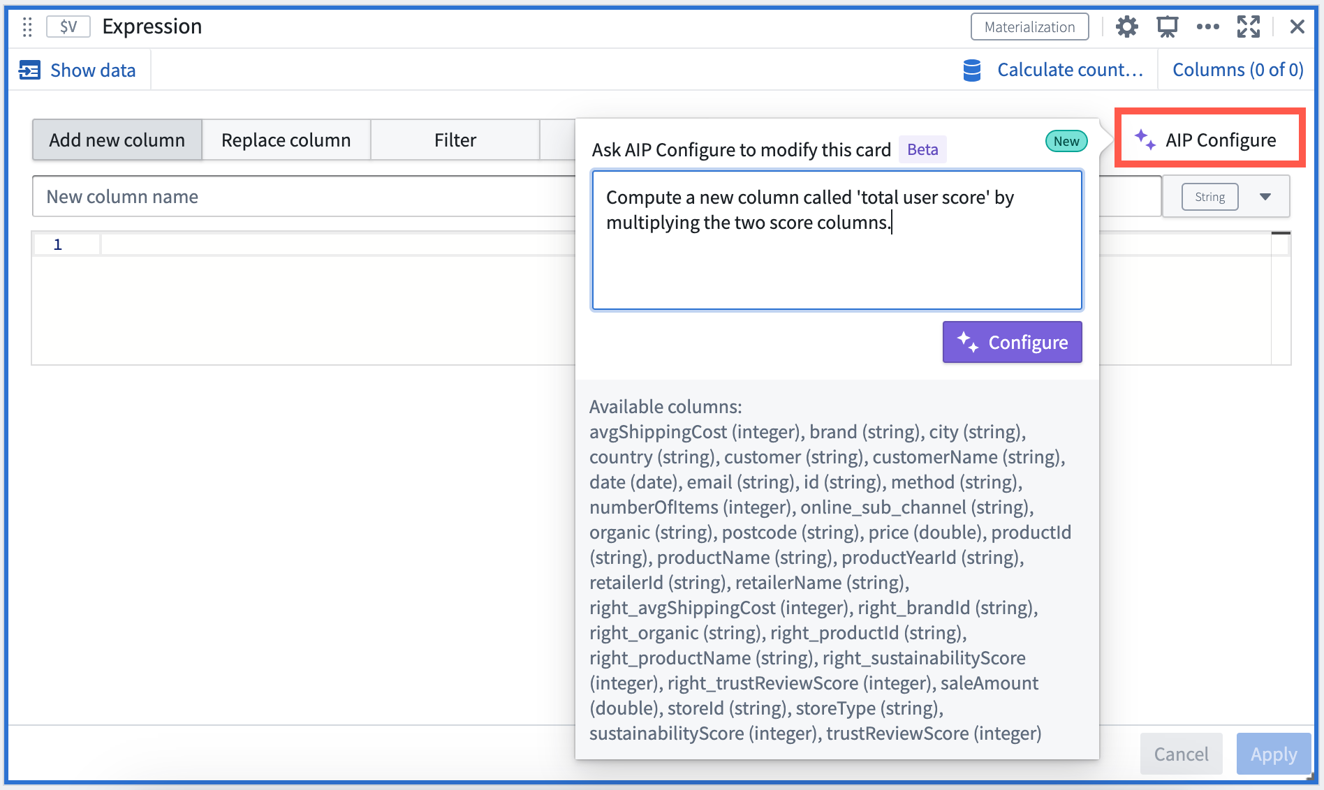Switch to the Replace column tab
The image size is (1324, 790).
(x=286, y=140)
